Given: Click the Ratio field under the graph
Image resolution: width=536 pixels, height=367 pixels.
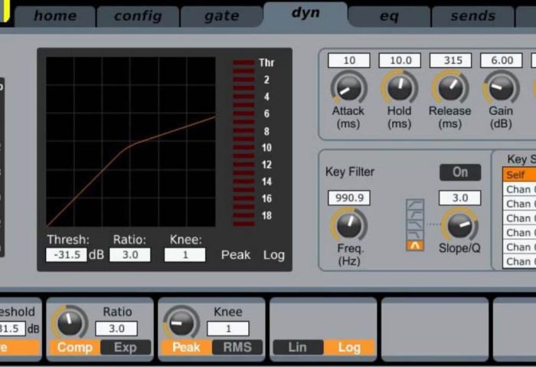Looking at the screenshot, I should coord(130,255).
